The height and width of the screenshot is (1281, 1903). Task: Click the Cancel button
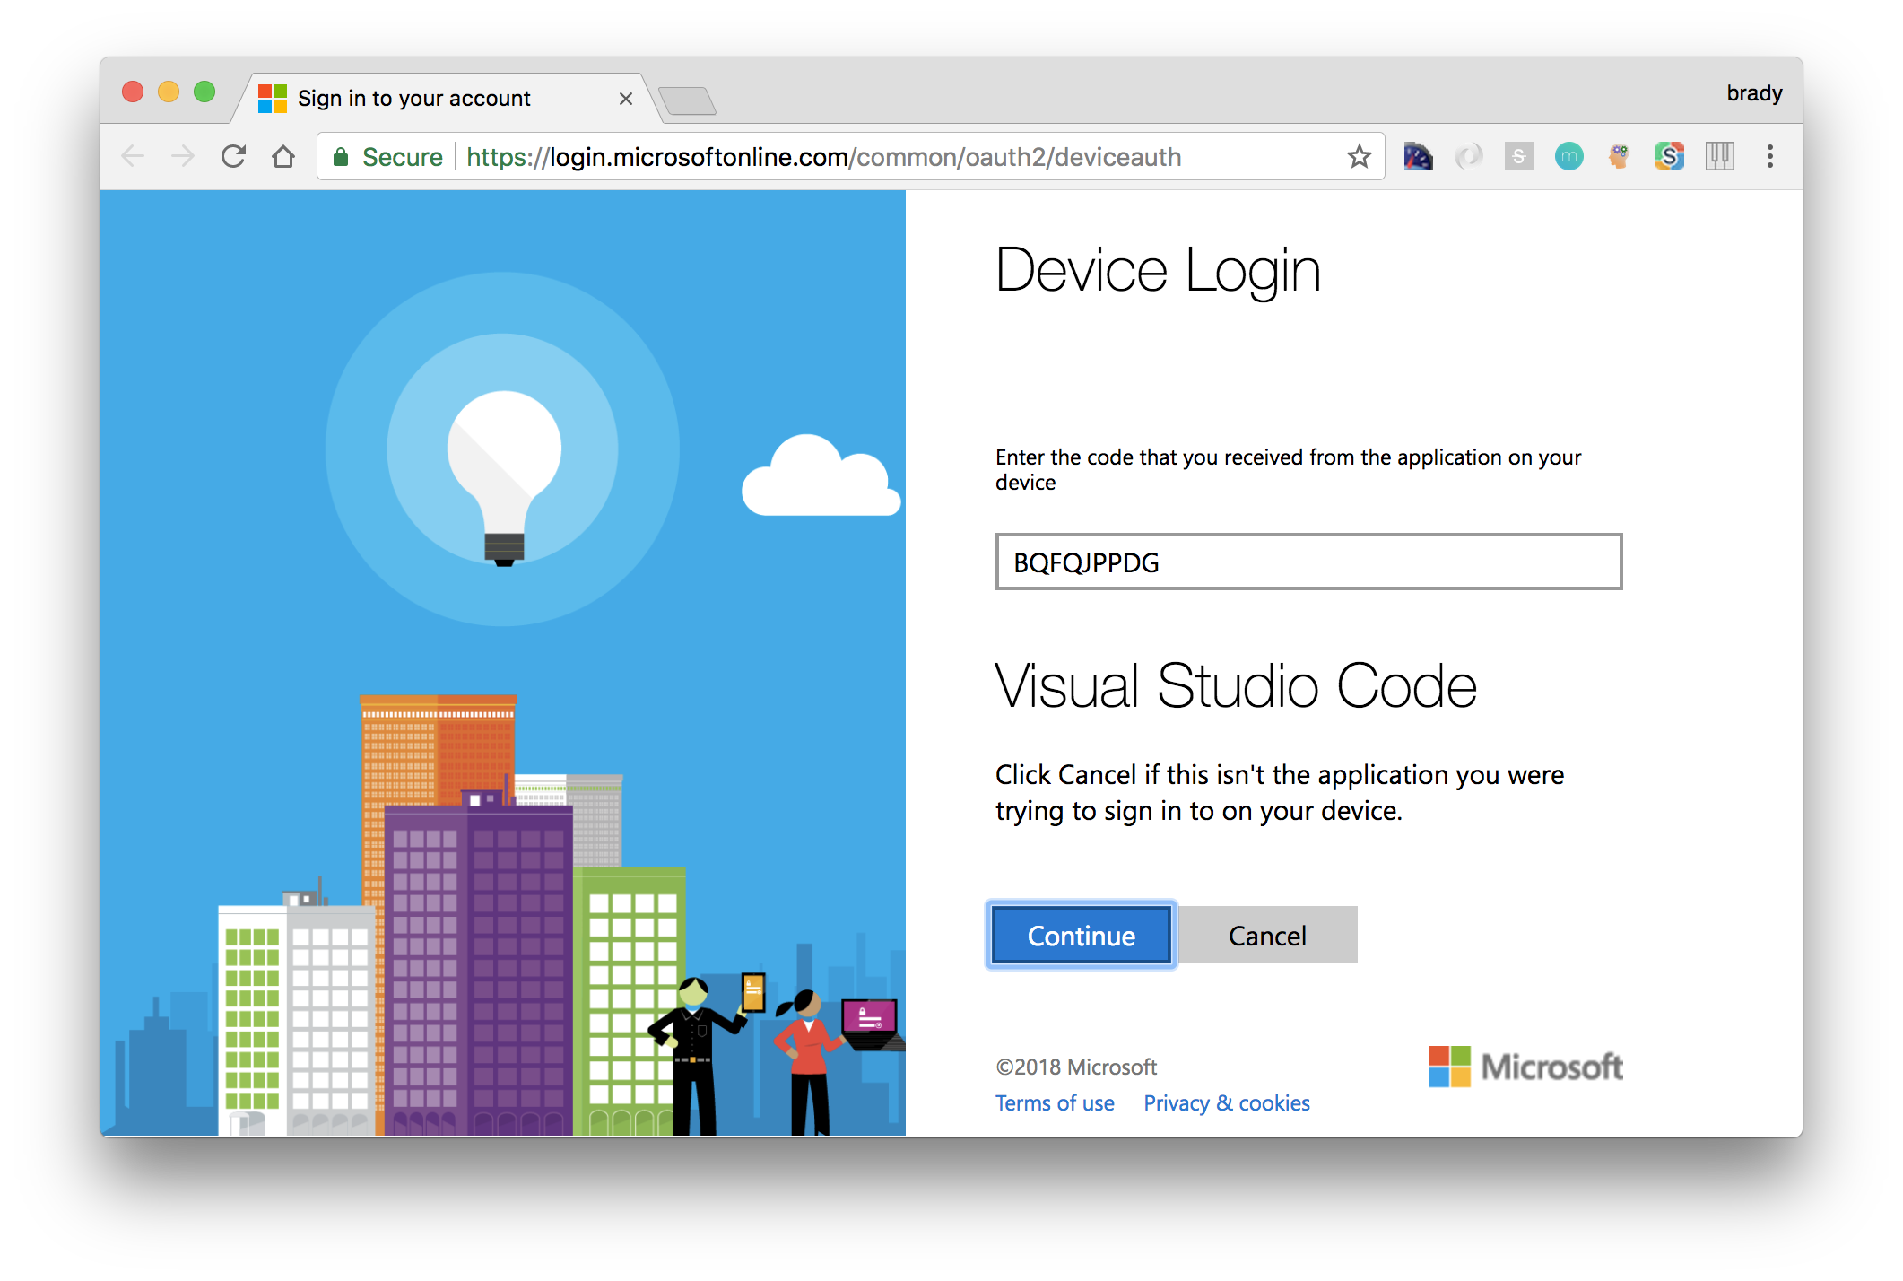(x=1267, y=936)
